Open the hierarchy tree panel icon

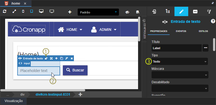[168, 11]
